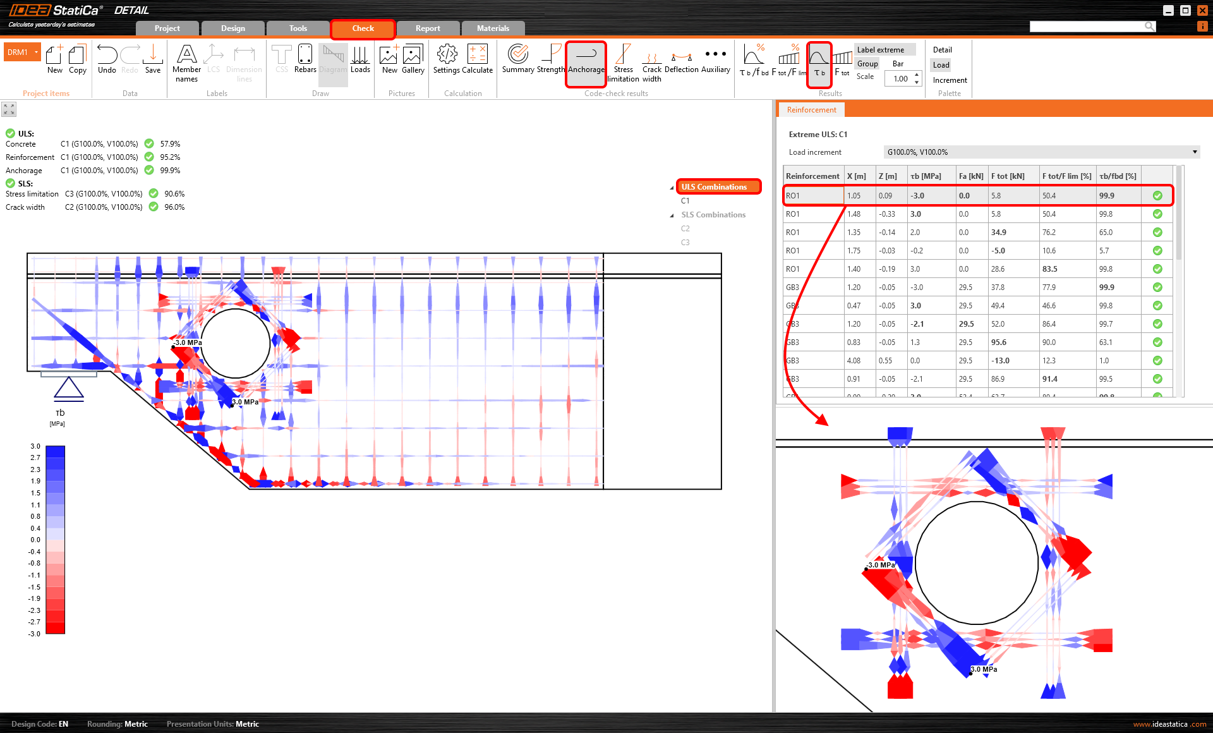Switch result display to Bar
This screenshot has height=733, width=1213.
point(898,64)
